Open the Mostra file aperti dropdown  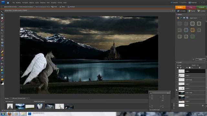click(x=18, y=101)
